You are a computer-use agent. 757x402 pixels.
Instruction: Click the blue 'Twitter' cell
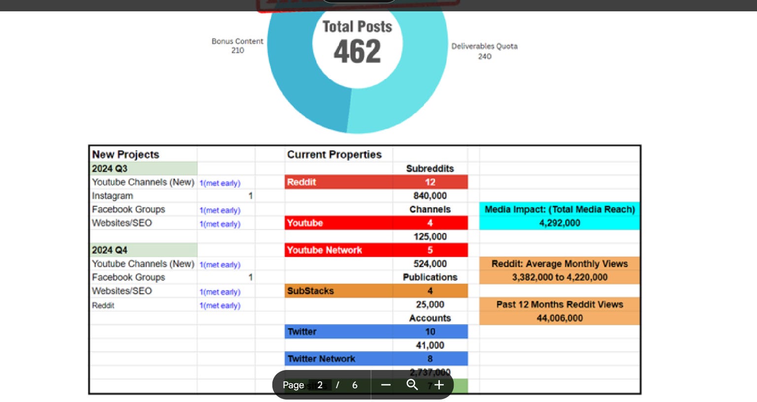pyautogui.click(x=339, y=332)
